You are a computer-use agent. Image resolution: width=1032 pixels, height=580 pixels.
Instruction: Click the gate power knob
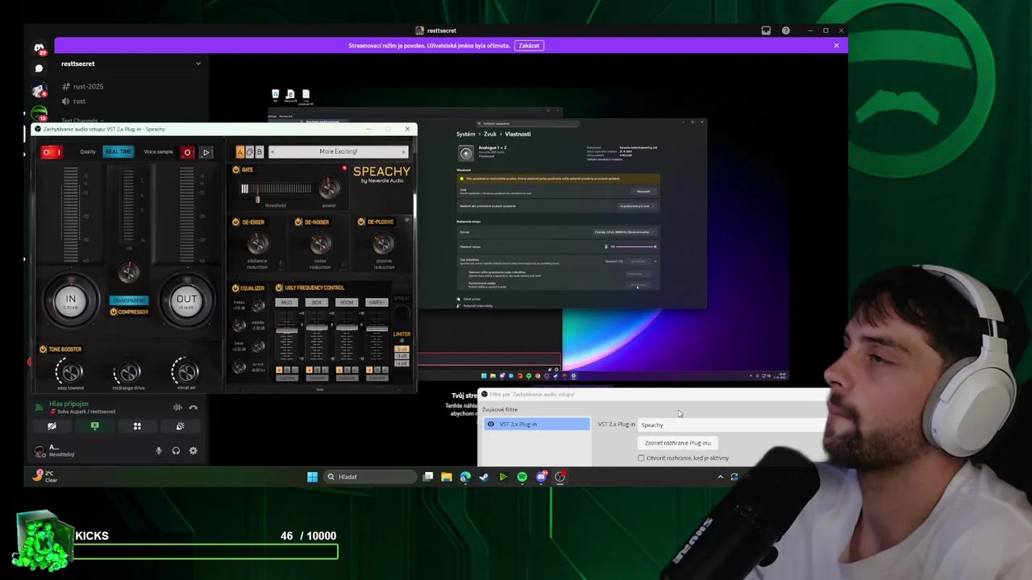329,188
